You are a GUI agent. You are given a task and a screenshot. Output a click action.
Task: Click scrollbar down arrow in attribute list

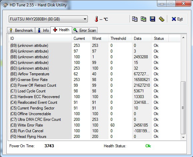[183, 137]
